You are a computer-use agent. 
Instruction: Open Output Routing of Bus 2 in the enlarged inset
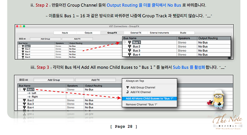click(x=203, y=46)
